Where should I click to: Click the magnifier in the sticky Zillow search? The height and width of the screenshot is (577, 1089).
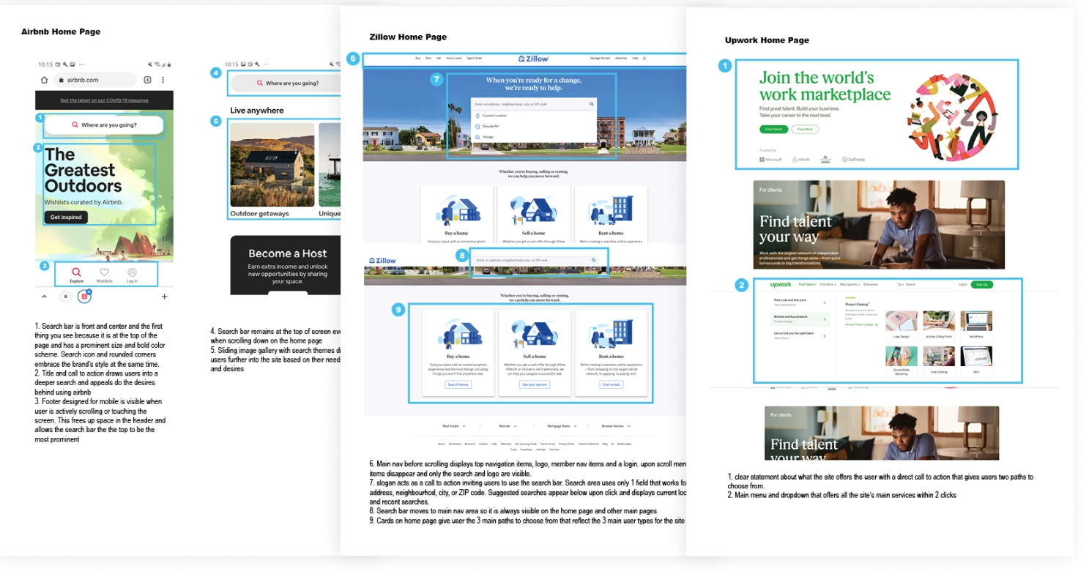593,260
